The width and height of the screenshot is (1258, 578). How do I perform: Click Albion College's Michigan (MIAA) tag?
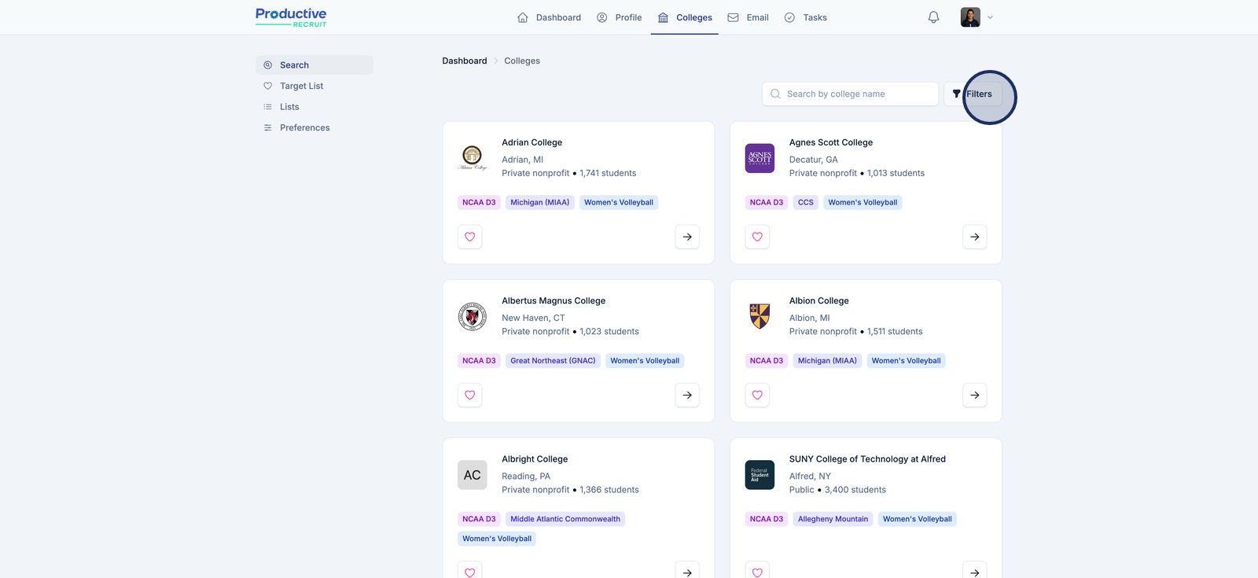click(827, 361)
